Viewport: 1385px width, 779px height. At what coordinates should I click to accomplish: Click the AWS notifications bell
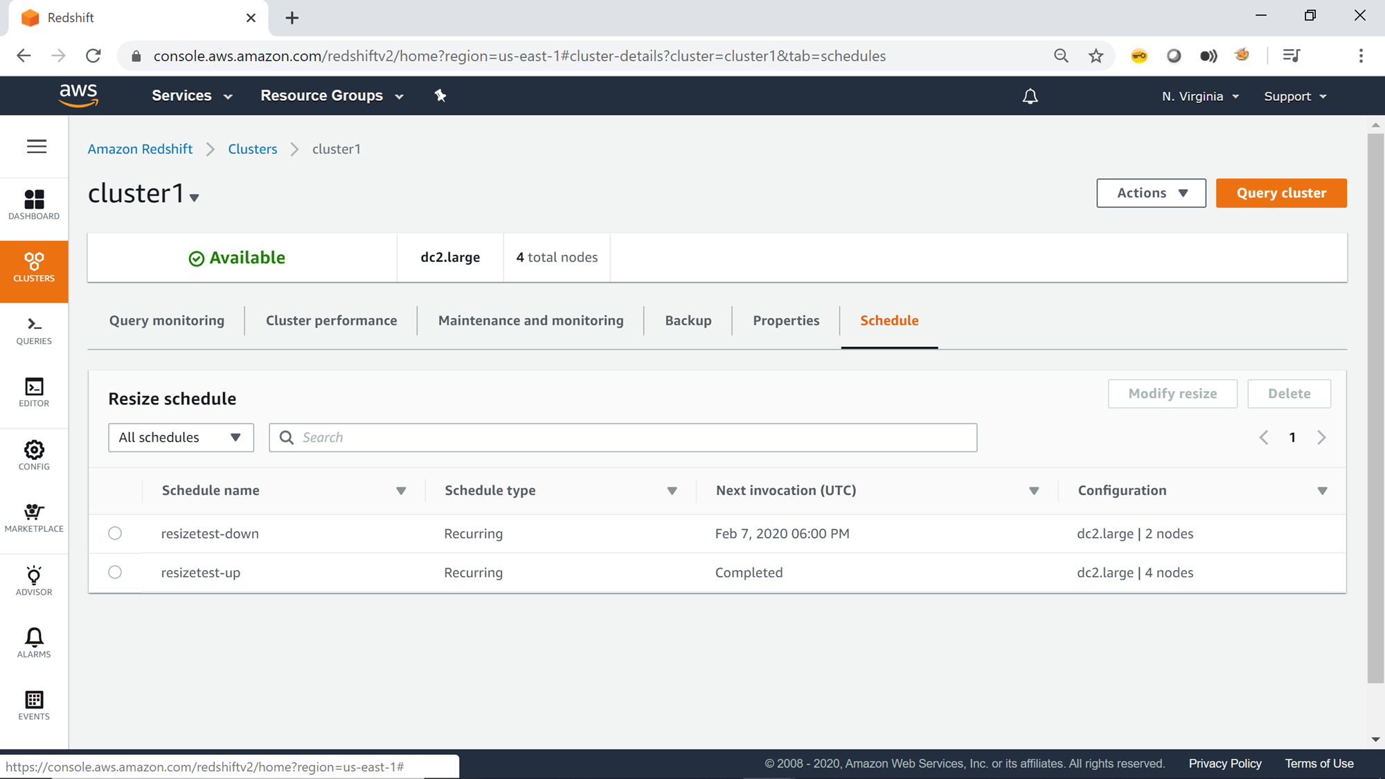tap(1030, 96)
